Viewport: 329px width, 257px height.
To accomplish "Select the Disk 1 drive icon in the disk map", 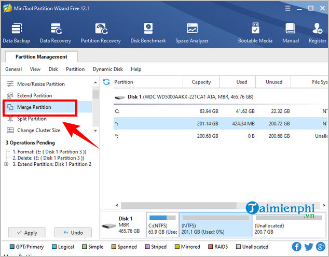I will (x=109, y=226).
